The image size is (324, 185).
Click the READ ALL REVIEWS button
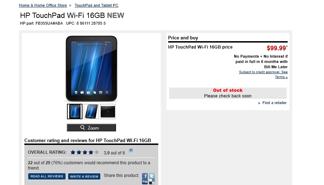click(x=47, y=176)
